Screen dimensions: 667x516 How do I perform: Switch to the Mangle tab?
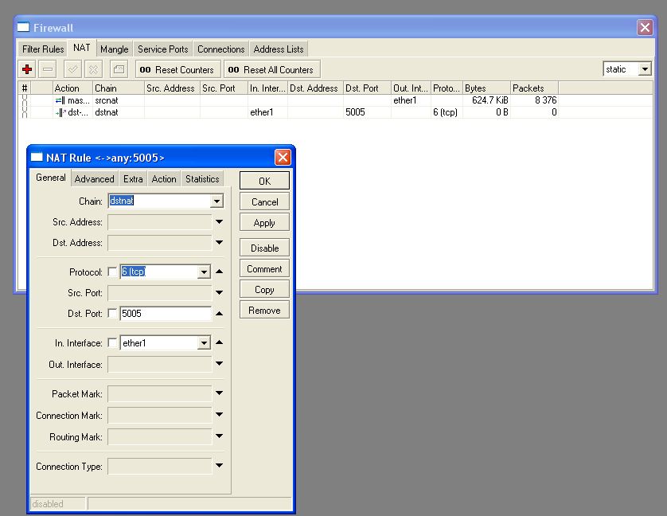tap(114, 49)
